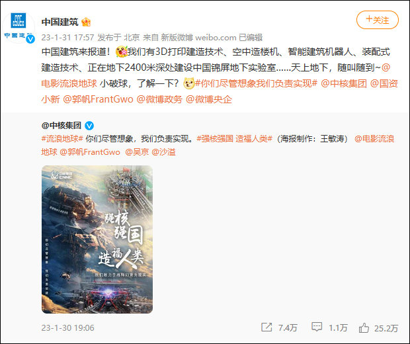Screen dimensions: 410x344
Task: Follow 中国建筑 with +关注 button
Action: coord(378,20)
